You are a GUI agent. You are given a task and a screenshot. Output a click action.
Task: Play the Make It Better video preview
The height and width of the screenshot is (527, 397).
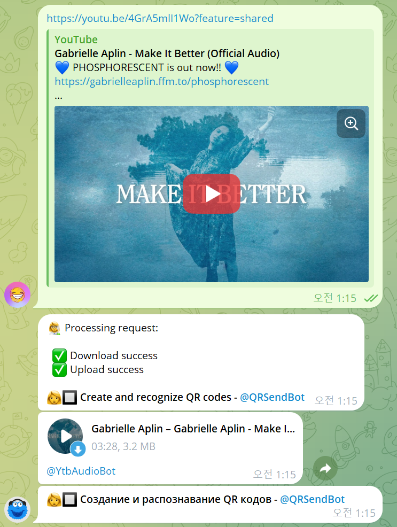pyautogui.click(x=211, y=194)
